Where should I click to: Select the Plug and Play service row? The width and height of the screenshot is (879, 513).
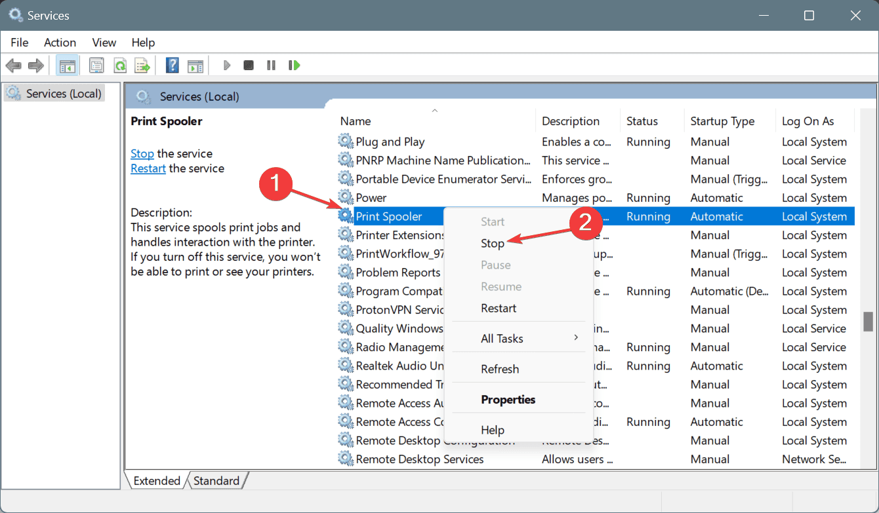[x=595, y=142]
